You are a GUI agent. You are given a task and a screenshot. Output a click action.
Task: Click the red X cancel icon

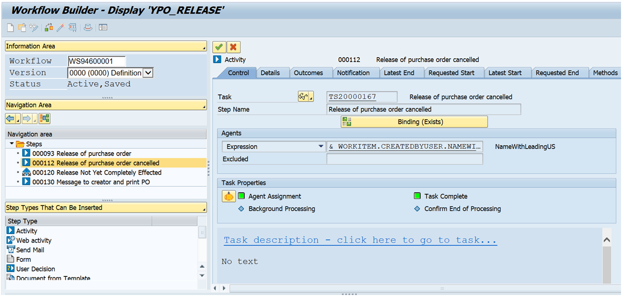coord(233,47)
